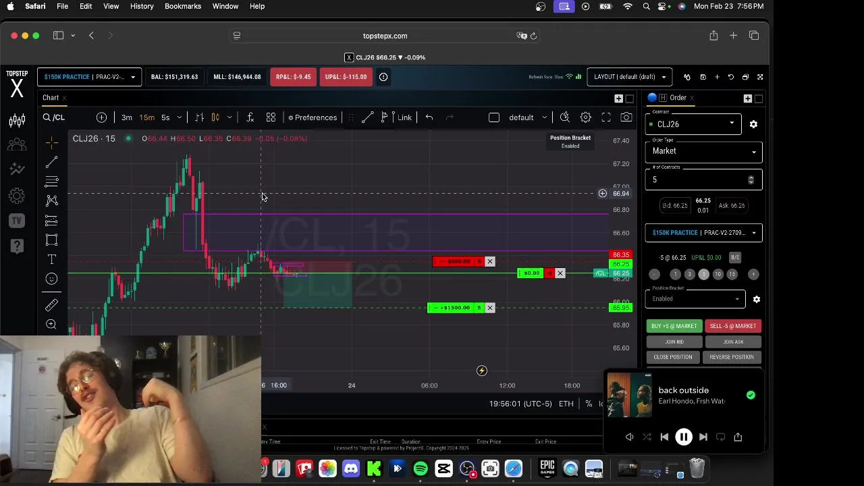
Task: Select the rectangle shape tool
Action: 51,240
